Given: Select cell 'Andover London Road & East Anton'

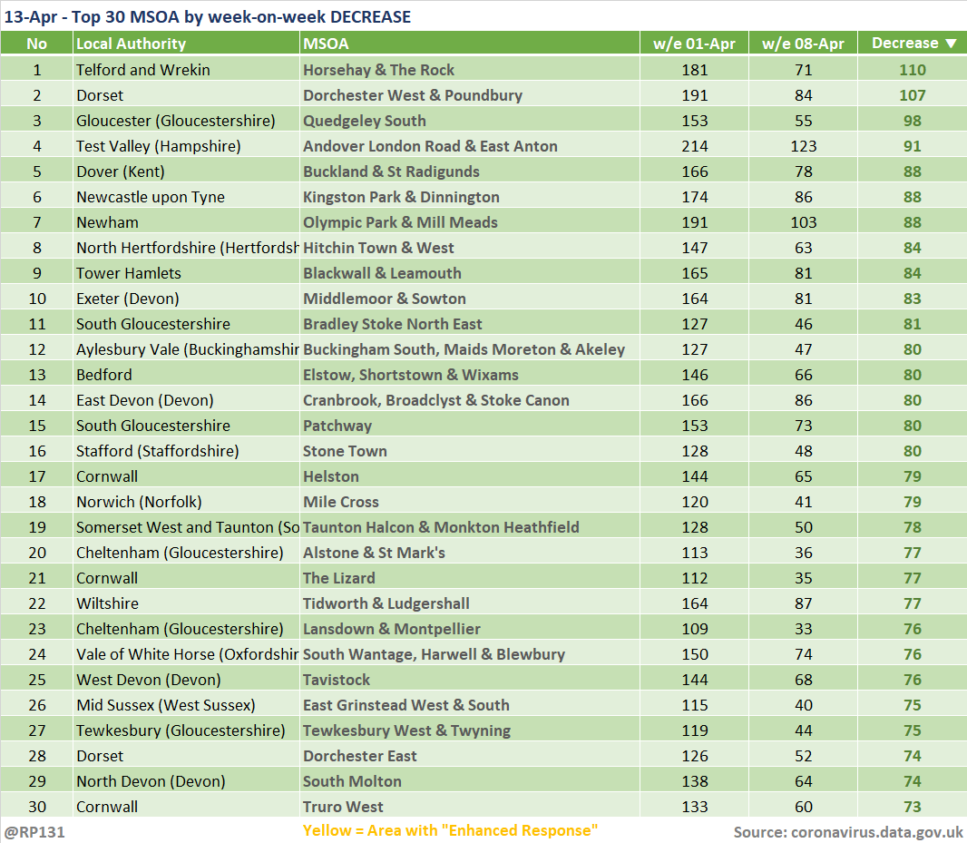Looking at the screenshot, I should click(x=469, y=146).
